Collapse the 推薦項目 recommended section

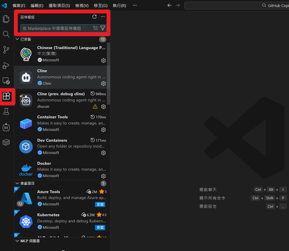[x=18, y=183]
